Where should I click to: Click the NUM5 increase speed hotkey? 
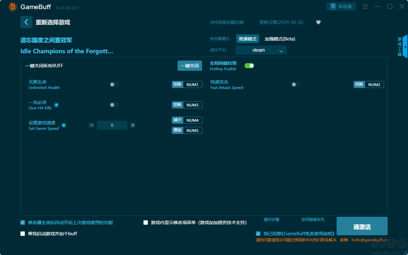[187, 130]
